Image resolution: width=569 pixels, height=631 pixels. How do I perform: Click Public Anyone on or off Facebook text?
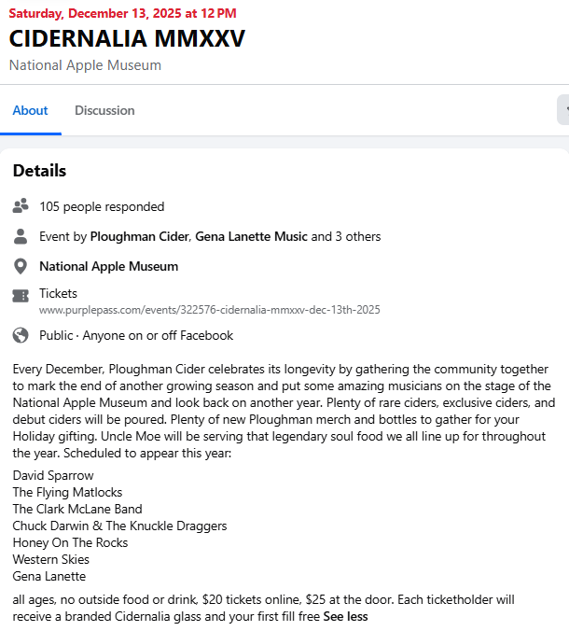136,335
